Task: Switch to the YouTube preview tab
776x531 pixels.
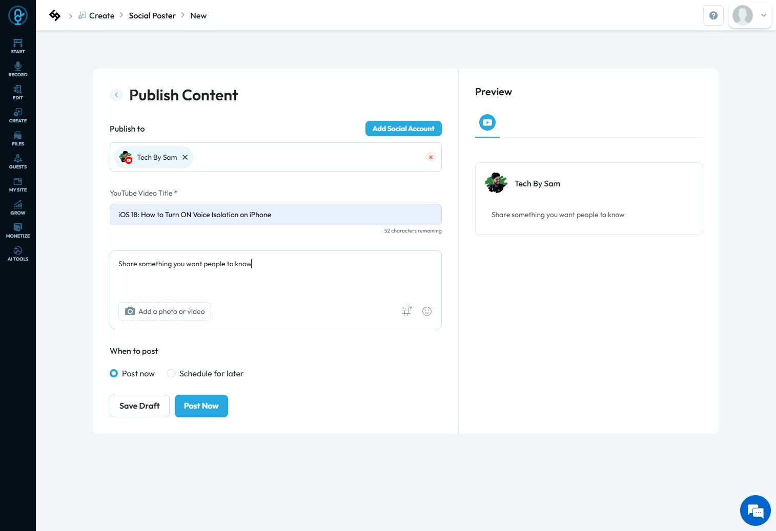Action: 487,122
